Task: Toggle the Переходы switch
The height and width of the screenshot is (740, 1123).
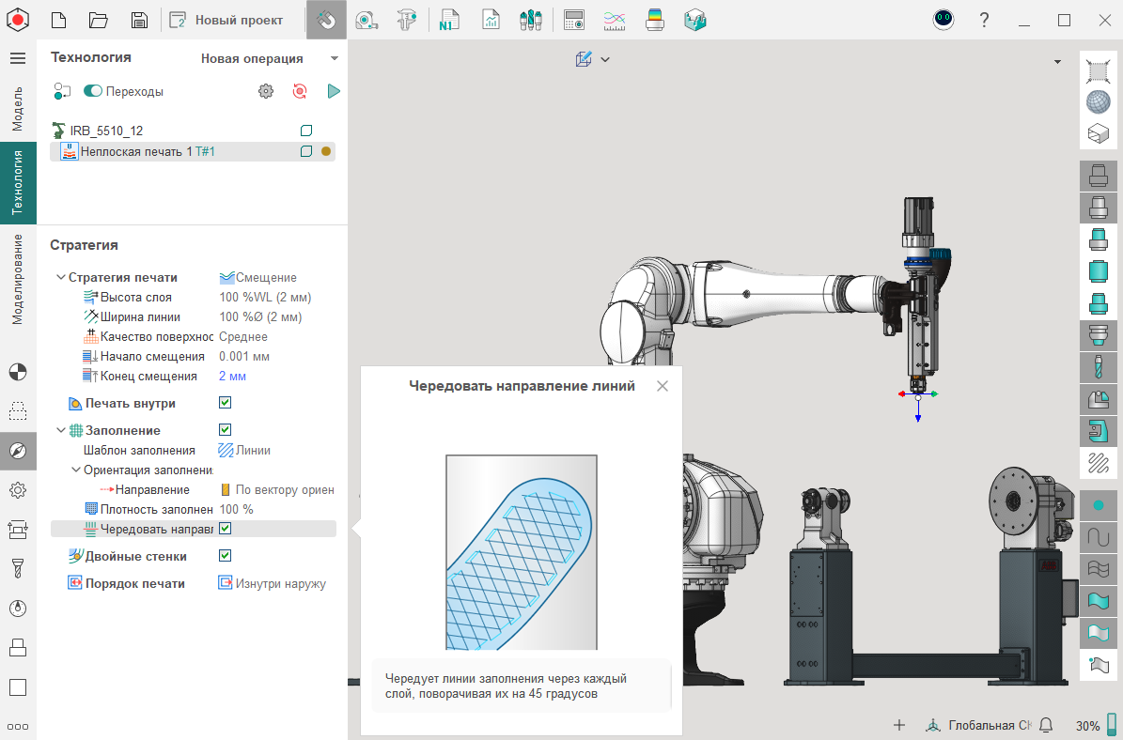Action: [x=93, y=91]
